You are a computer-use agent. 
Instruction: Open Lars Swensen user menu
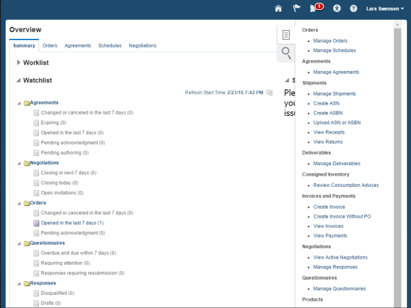[x=383, y=9]
